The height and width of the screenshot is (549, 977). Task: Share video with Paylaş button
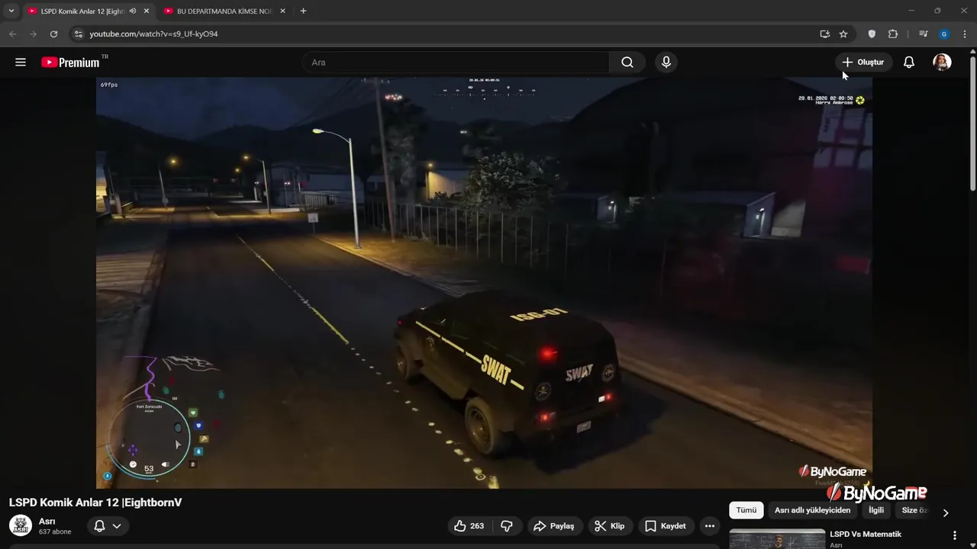click(x=554, y=526)
